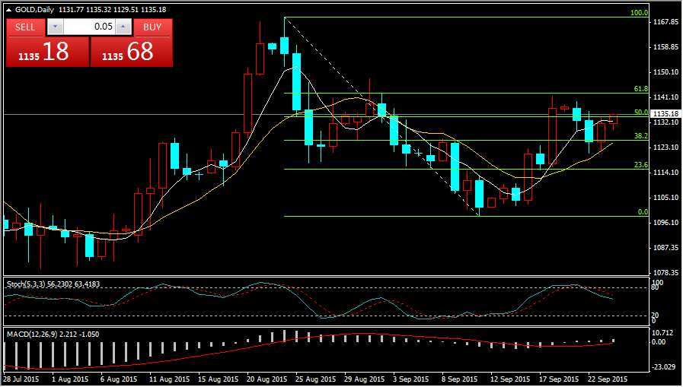This screenshot has width=683, height=387.
Task: Click the MACD(12,26,9) indicator label
Action: click(52, 333)
